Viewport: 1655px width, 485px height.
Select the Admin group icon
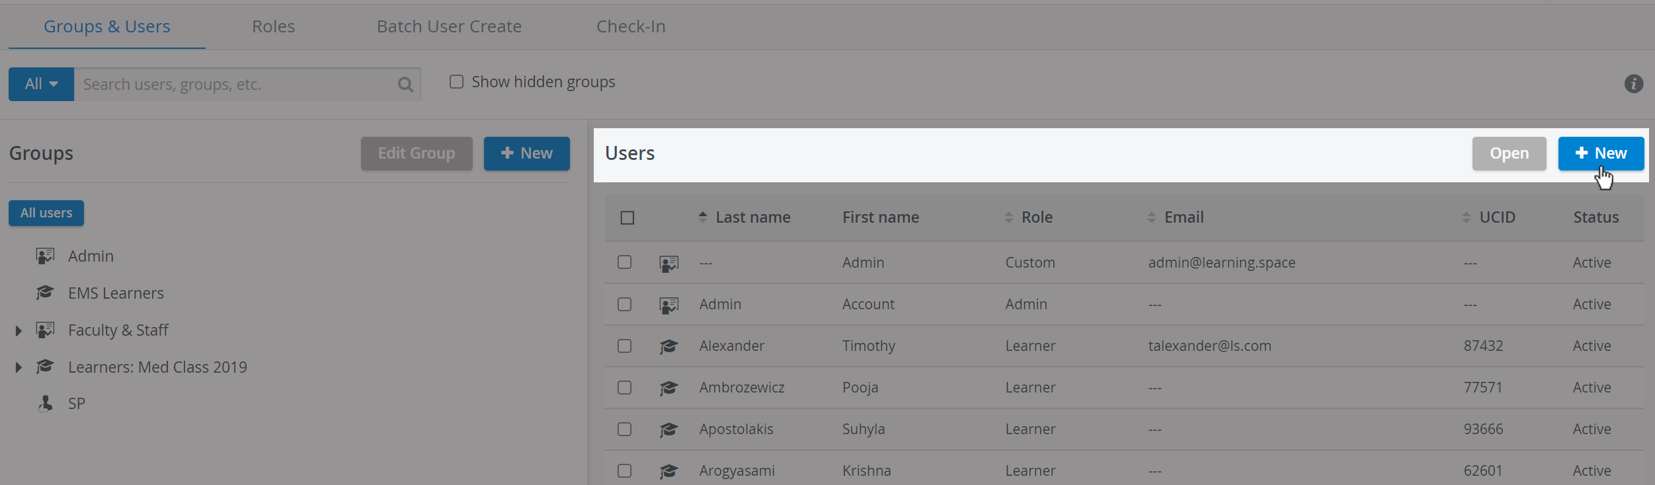(45, 256)
